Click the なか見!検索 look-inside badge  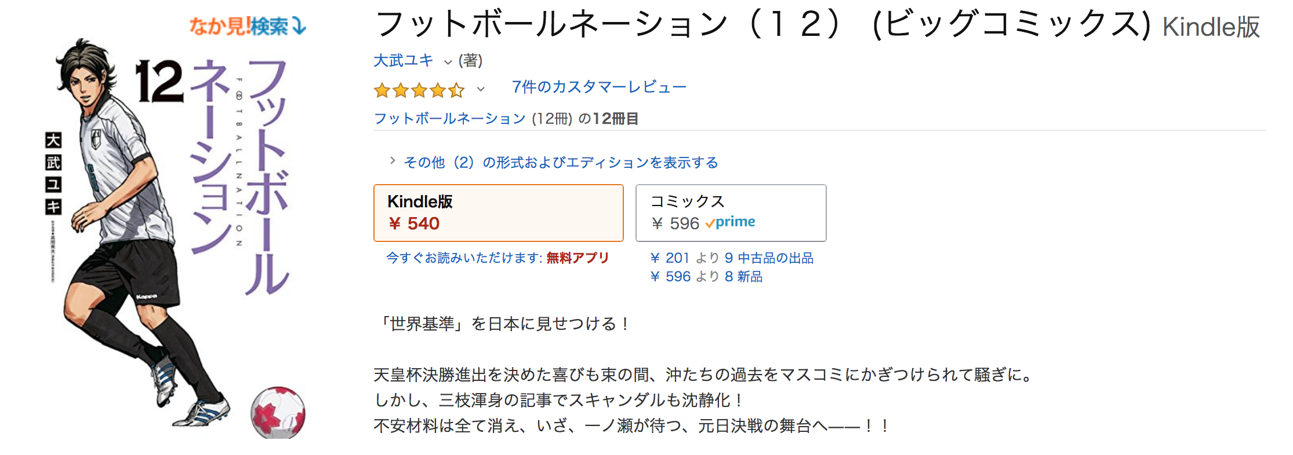pos(248,26)
